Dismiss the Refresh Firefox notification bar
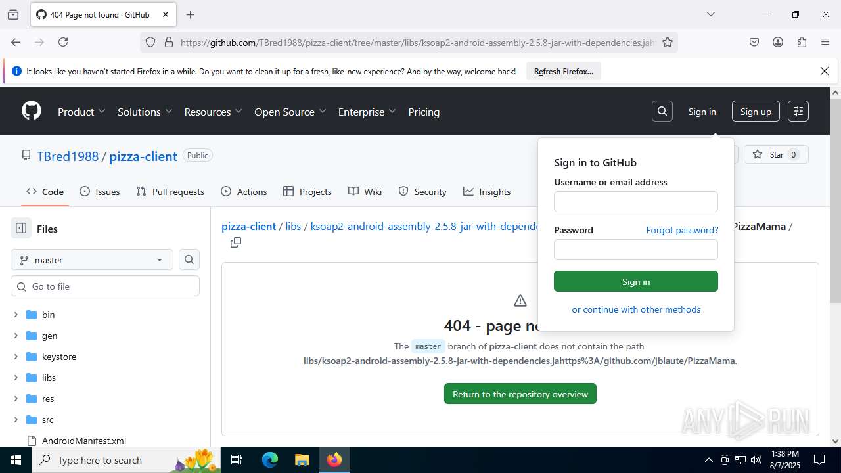 tap(825, 71)
